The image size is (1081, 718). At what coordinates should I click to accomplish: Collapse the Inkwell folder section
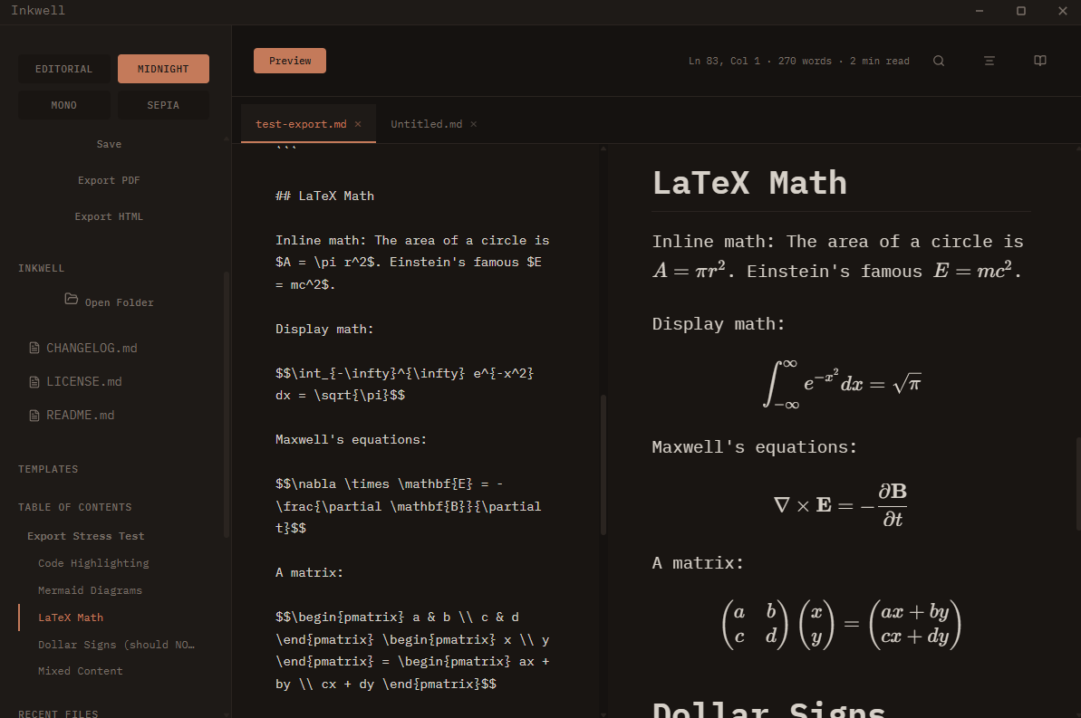[x=42, y=268]
